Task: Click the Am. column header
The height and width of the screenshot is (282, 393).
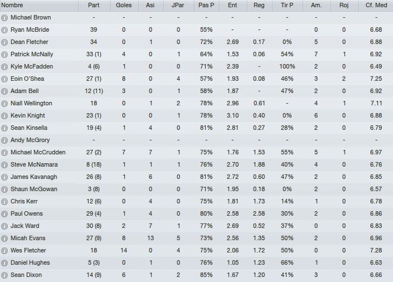Action: tap(316, 6)
